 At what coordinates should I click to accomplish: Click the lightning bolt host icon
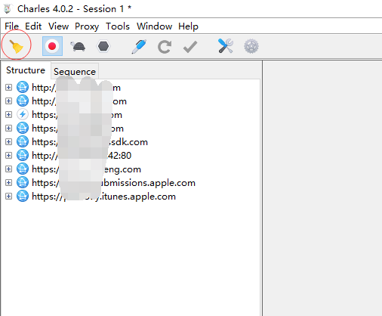click(23, 114)
